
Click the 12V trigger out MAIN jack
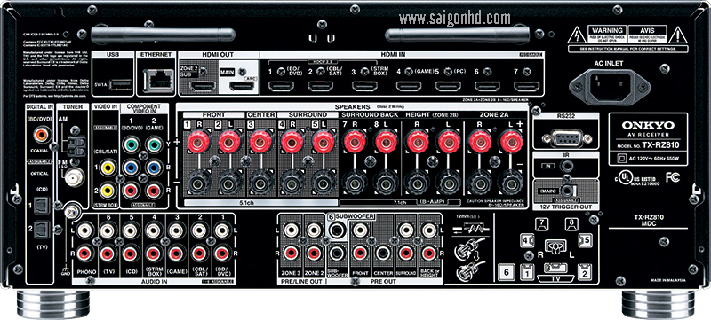point(565,191)
